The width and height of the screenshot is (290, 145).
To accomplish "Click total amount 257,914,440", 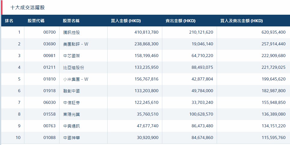I will pyautogui.click(x=273, y=44).
